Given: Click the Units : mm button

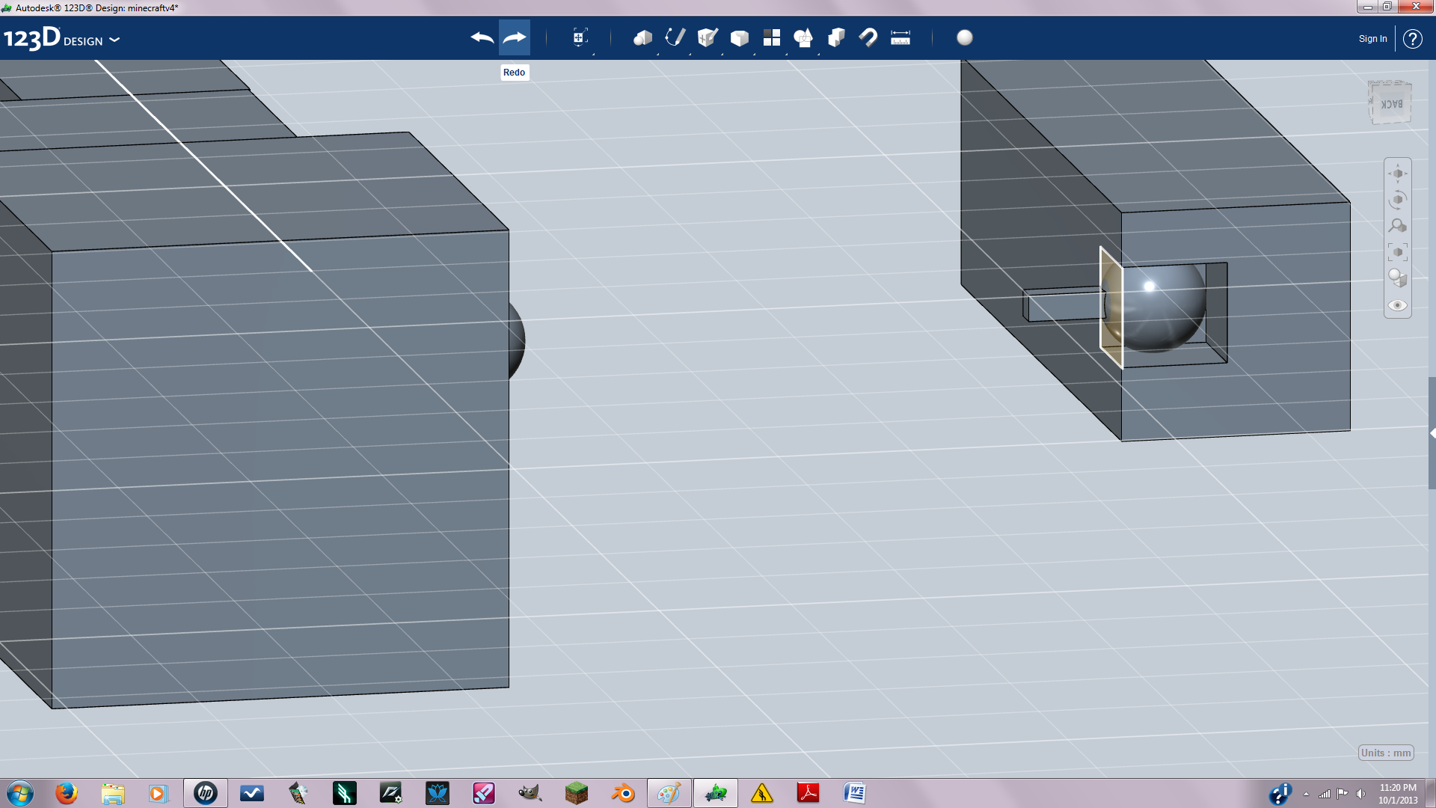Looking at the screenshot, I should (1386, 753).
